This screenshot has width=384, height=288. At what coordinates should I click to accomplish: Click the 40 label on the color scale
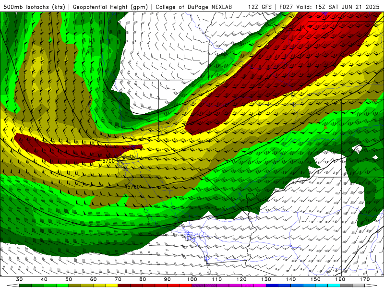coord(44,279)
